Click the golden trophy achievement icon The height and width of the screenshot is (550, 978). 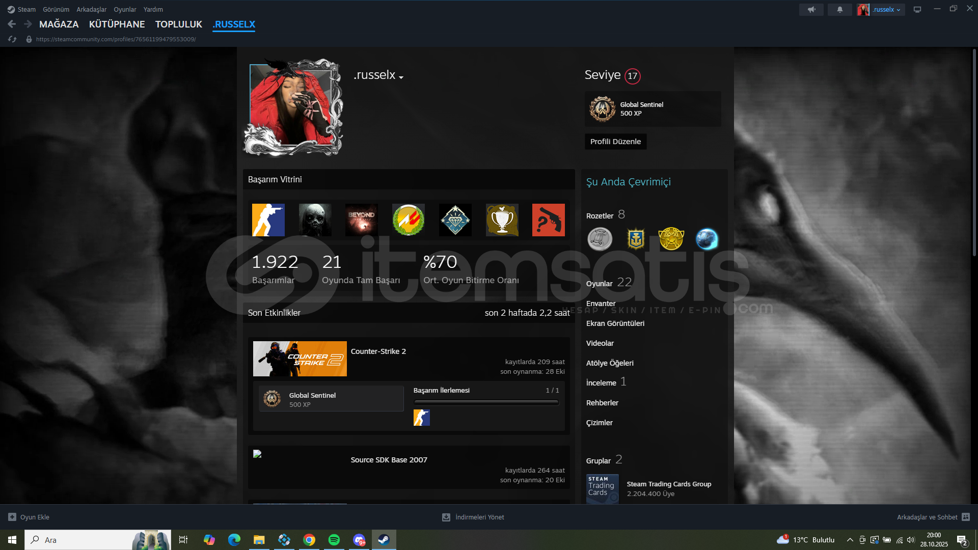[x=502, y=220]
